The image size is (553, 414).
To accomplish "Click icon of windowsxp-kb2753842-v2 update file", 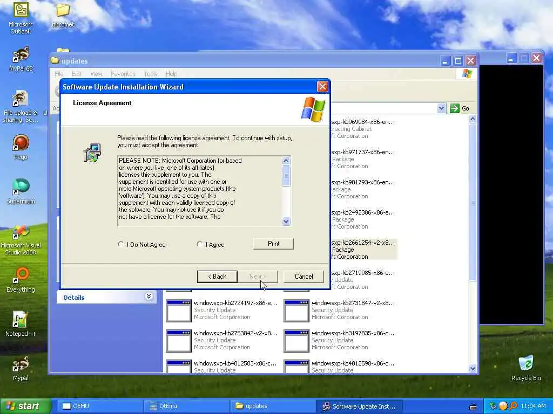I will click(178, 341).
